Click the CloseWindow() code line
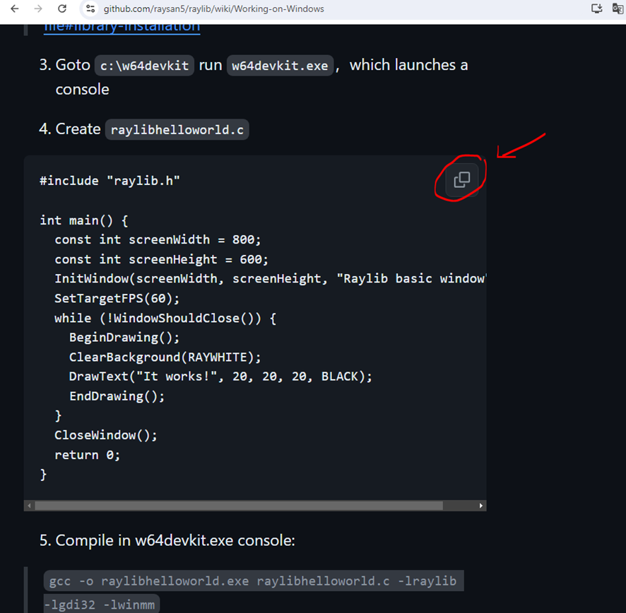The width and height of the screenshot is (626, 613). [106, 435]
